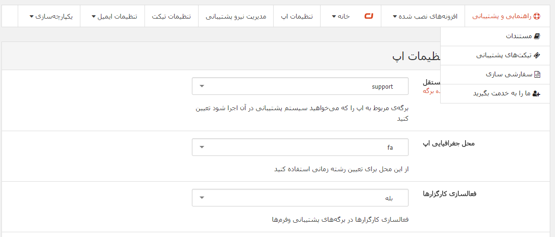This screenshot has height=237, width=555.
Task: Go to the تنظیمات اپ navbar item
Action: tap(297, 16)
